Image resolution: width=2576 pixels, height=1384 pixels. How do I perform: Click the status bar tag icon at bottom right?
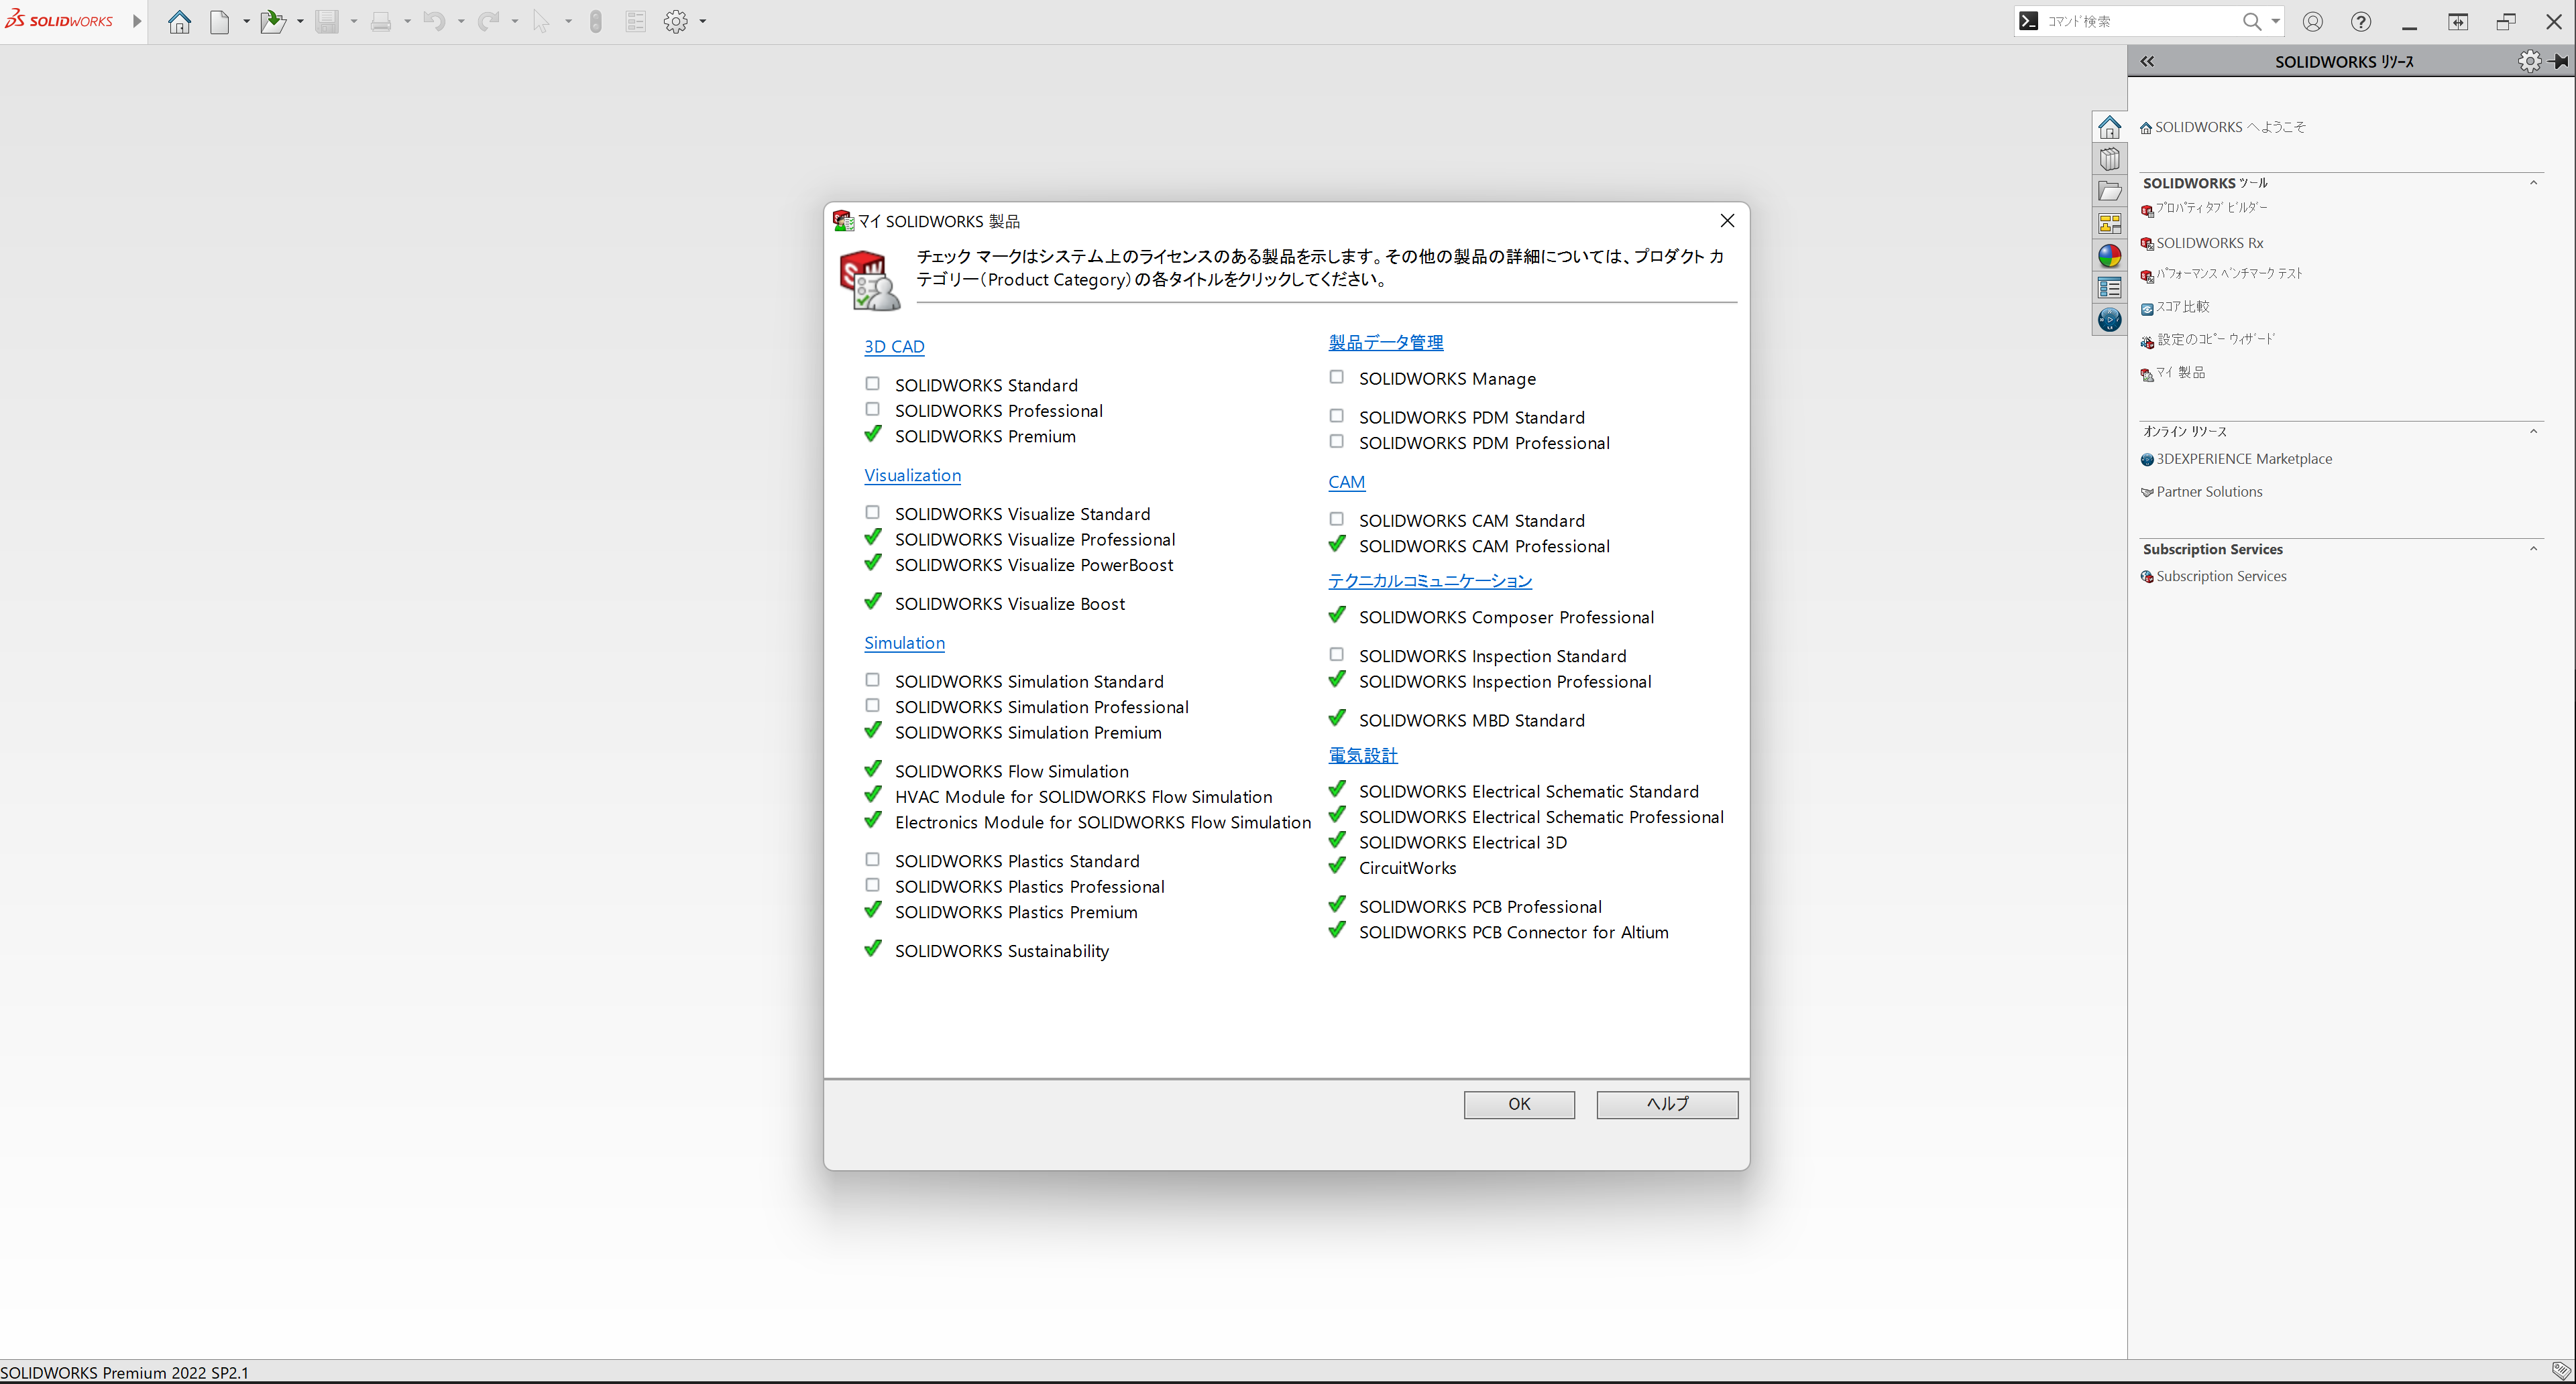2561,1370
